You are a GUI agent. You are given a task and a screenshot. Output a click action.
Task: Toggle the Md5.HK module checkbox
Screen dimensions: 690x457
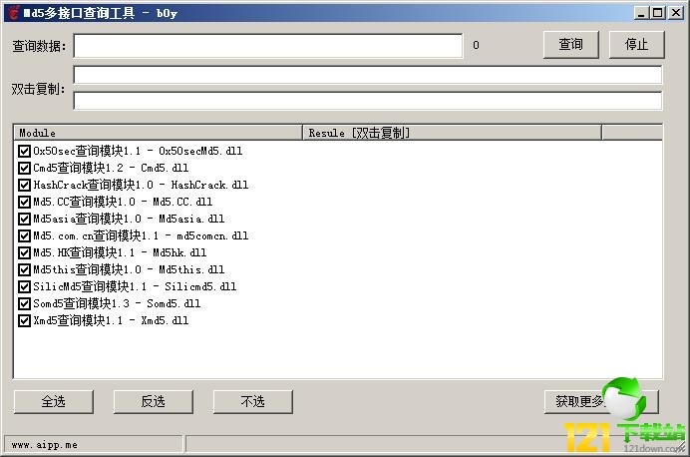25,253
